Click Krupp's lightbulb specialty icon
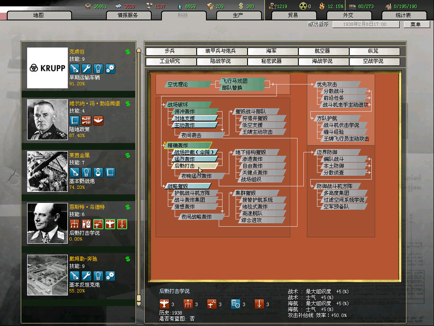This screenshot has width=434, height=326. pos(98,69)
